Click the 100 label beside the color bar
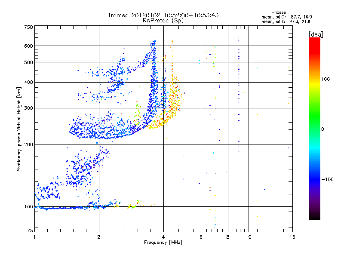 [326, 79]
